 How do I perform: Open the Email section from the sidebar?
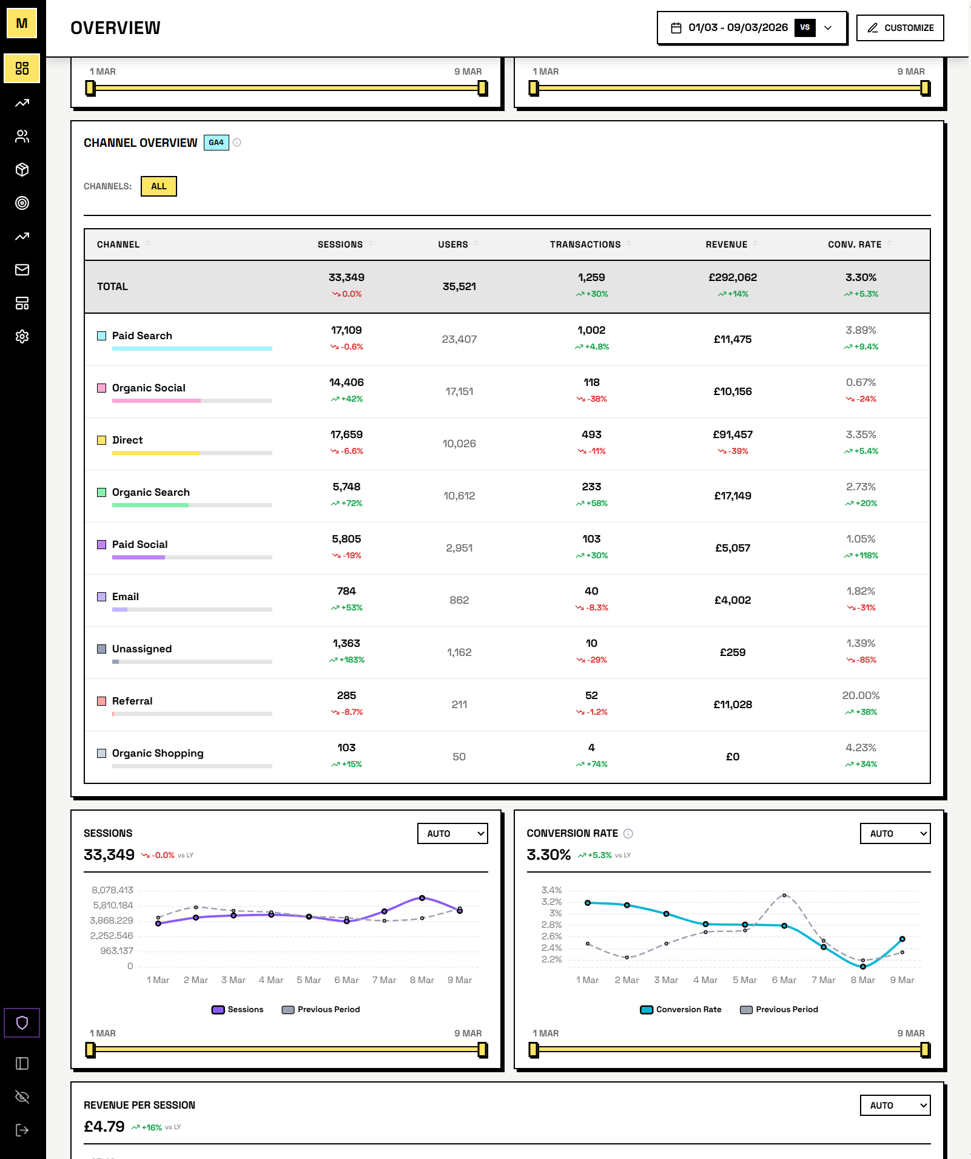point(22,269)
